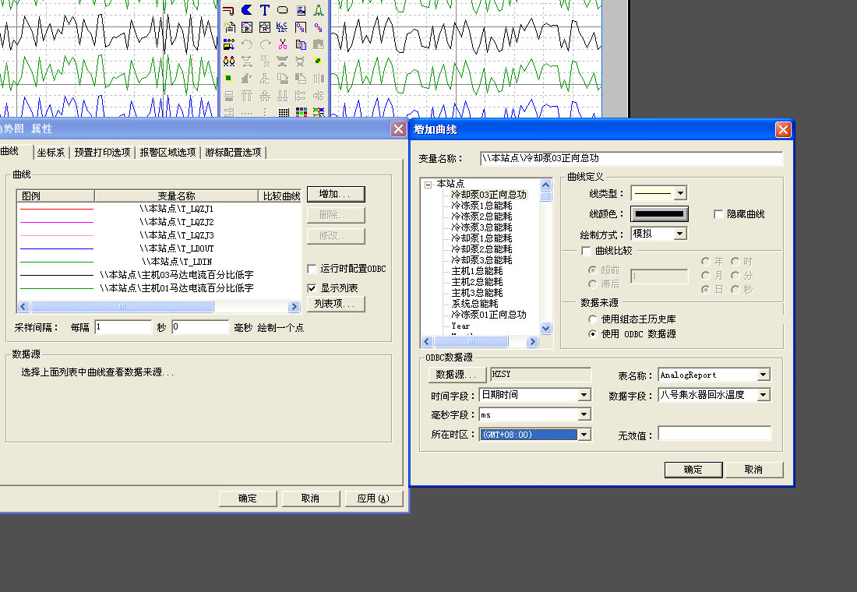Viewport: 857px width, 592px height.
Task: Select the alarm window bell tool
Action: point(318,10)
